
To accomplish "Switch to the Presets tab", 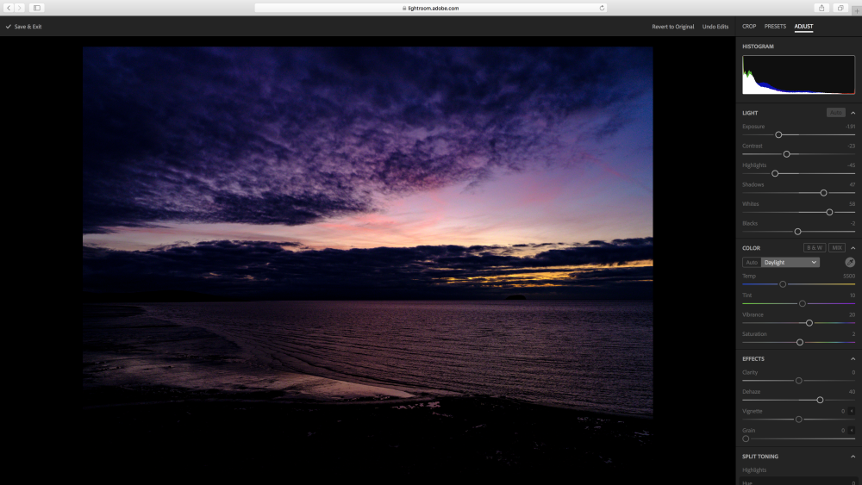I will pos(775,27).
